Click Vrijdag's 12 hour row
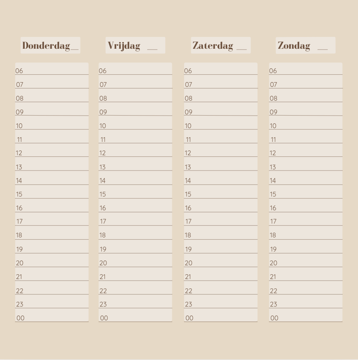The image size is (358, 360). click(x=135, y=153)
